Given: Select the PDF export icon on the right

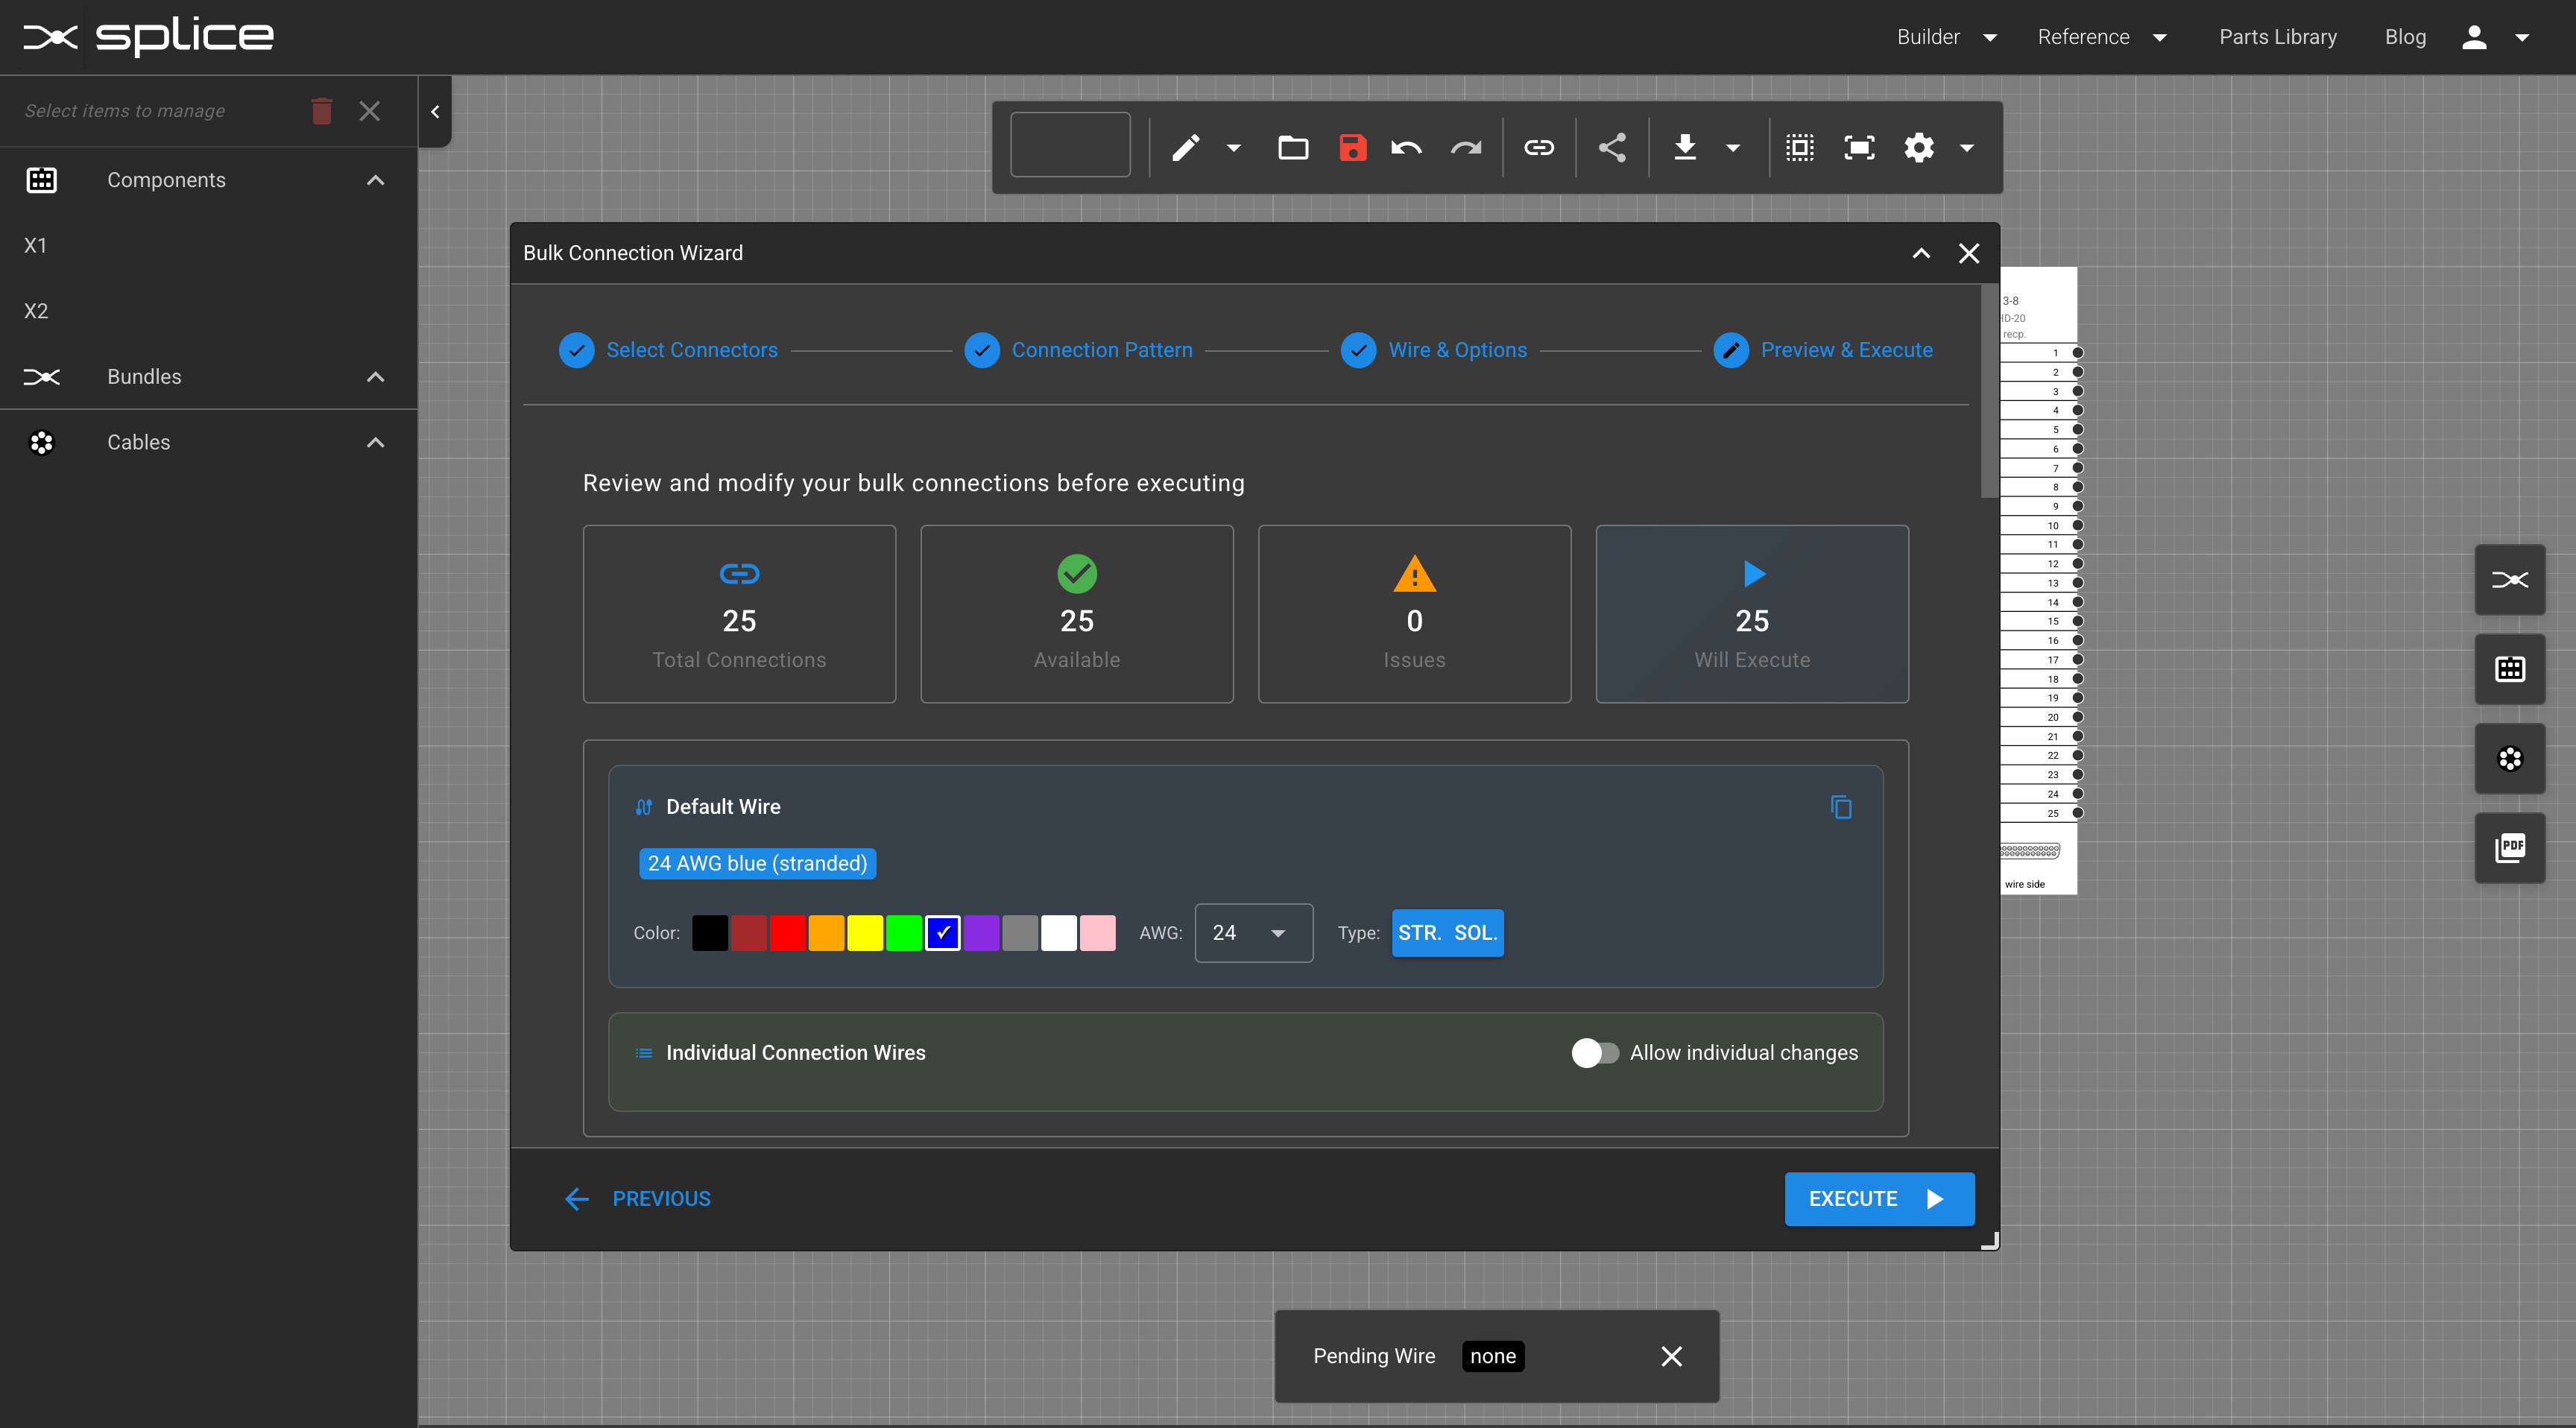Looking at the screenshot, I should pos(2511,848).
